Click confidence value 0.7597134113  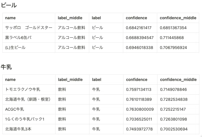(x=139, y=89)
